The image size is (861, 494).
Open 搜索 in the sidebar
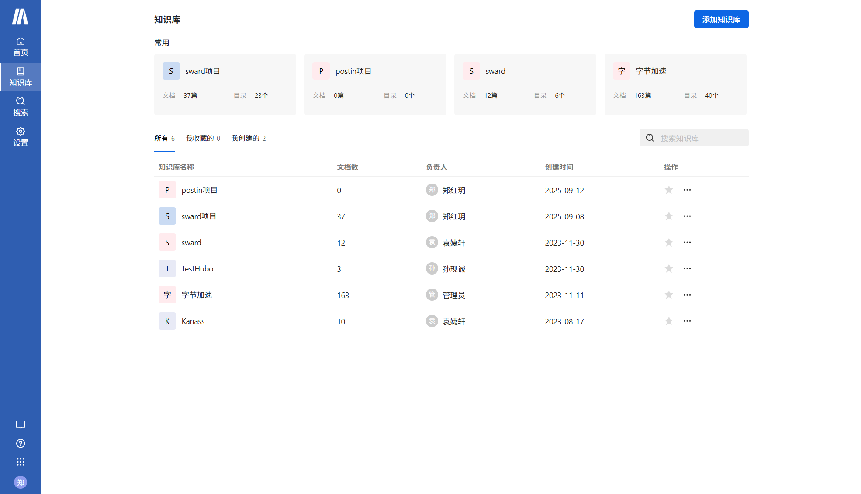(x=20, y=107)
